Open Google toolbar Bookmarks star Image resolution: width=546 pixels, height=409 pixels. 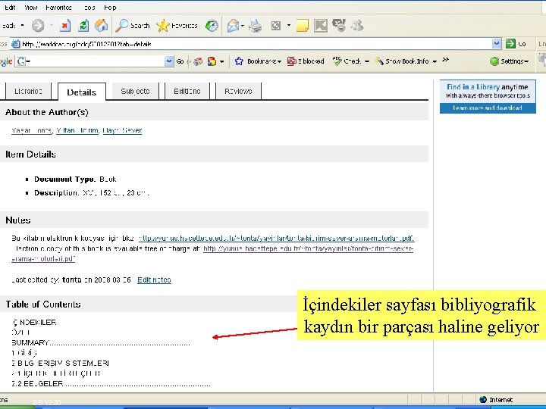click(x=239, y=61)
